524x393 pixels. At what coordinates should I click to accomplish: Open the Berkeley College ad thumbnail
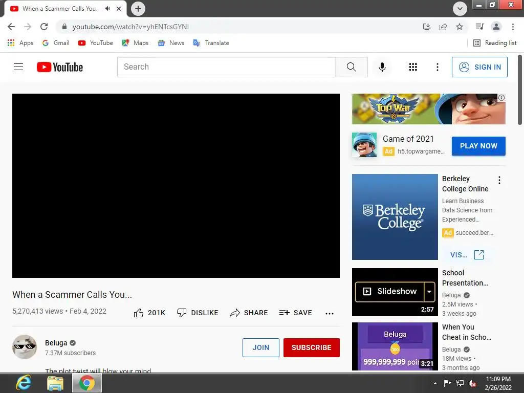395,217
